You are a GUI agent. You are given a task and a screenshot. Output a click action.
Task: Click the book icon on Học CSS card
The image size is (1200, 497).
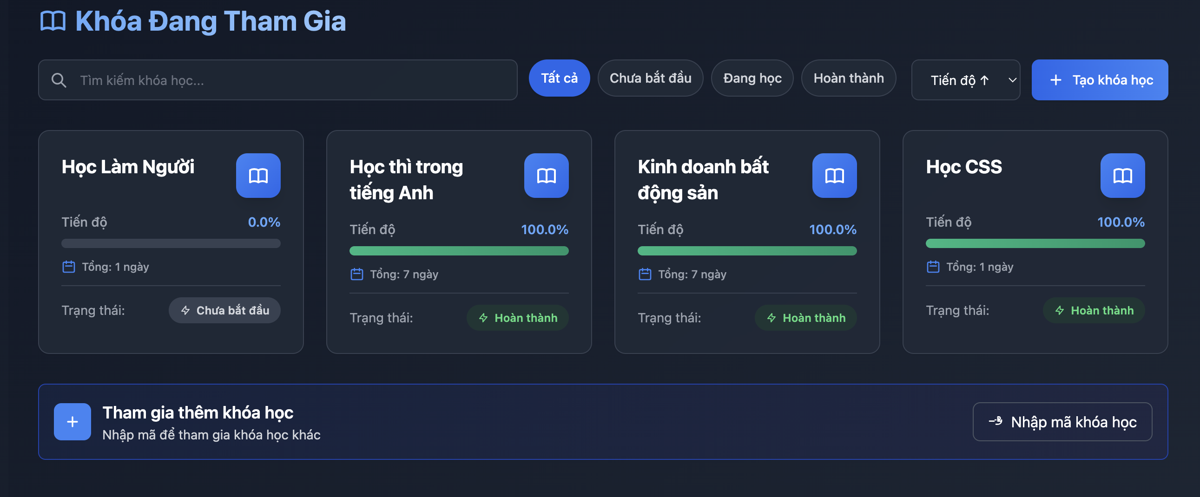click(x=1123, y=176)
